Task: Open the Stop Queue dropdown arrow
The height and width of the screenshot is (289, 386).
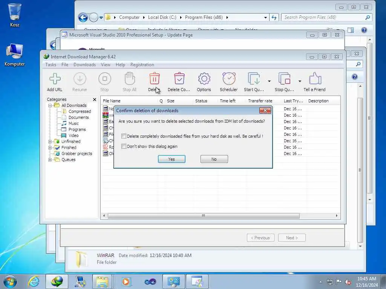Action: point(300,81)
